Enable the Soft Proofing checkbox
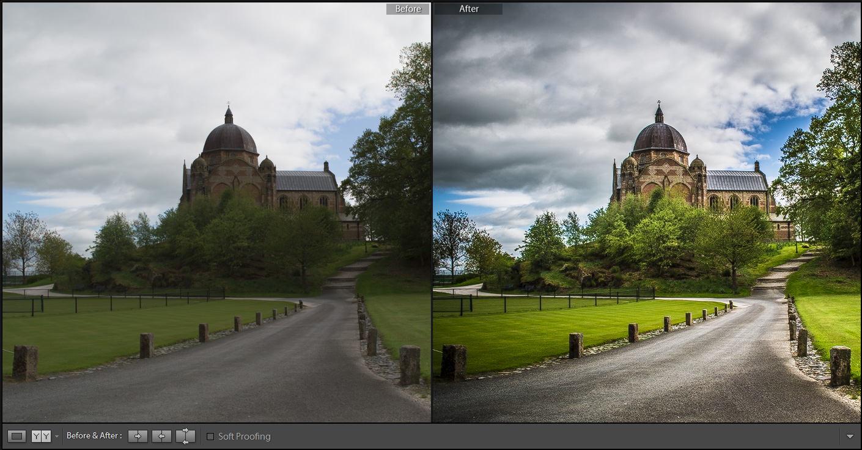 pyautogui.click(x=210, y=437)
